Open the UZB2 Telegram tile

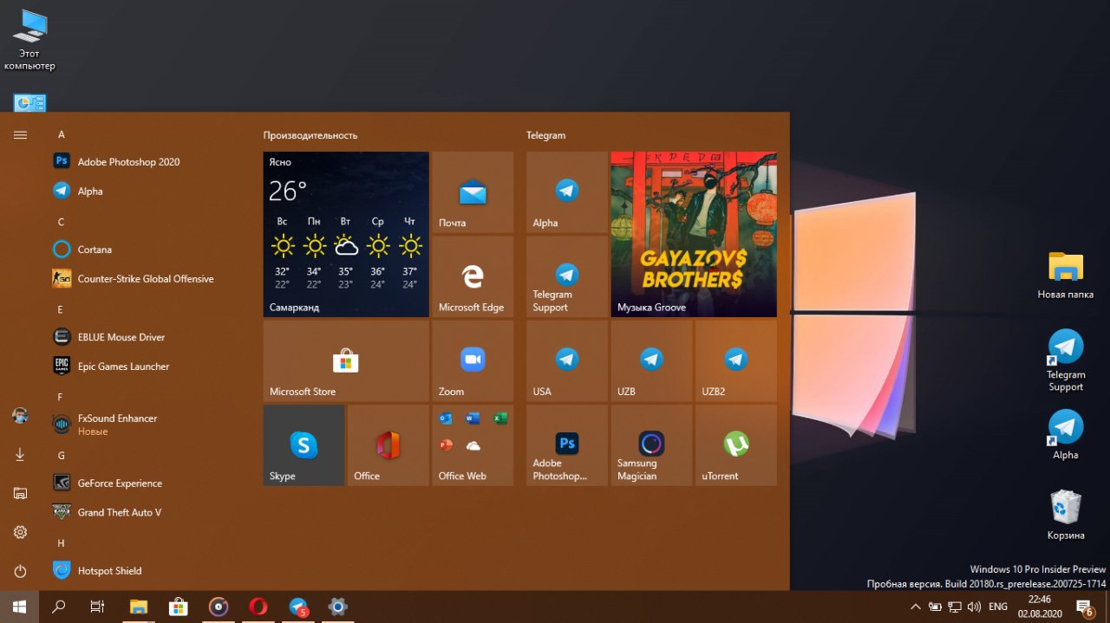coord(736,360)
